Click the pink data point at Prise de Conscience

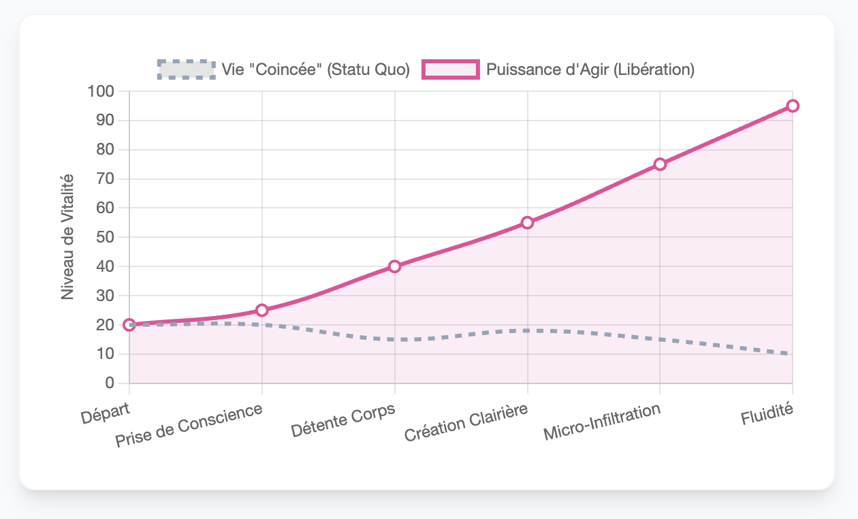pyautogui.click(x=262, y=311)
